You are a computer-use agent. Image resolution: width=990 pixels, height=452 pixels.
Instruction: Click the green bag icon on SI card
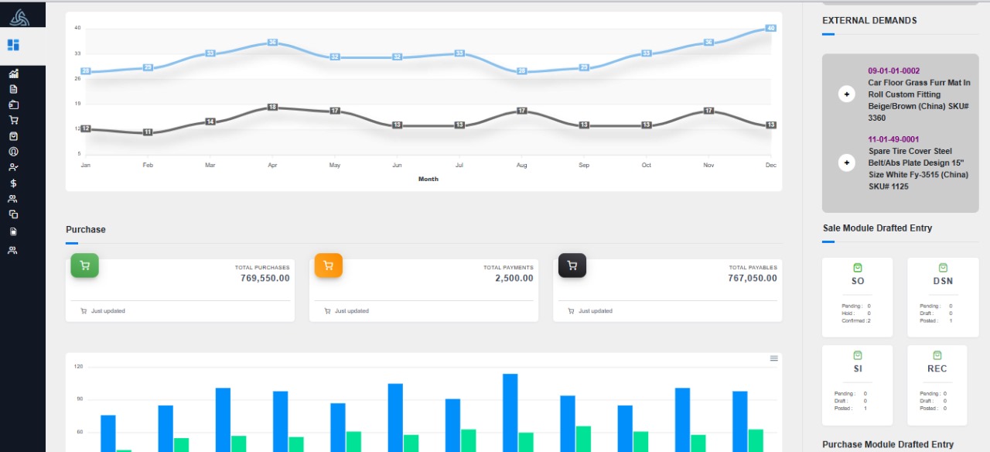pos(857,355)
